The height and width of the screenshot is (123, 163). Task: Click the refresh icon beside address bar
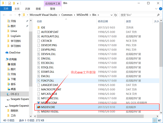coord(116,15)
